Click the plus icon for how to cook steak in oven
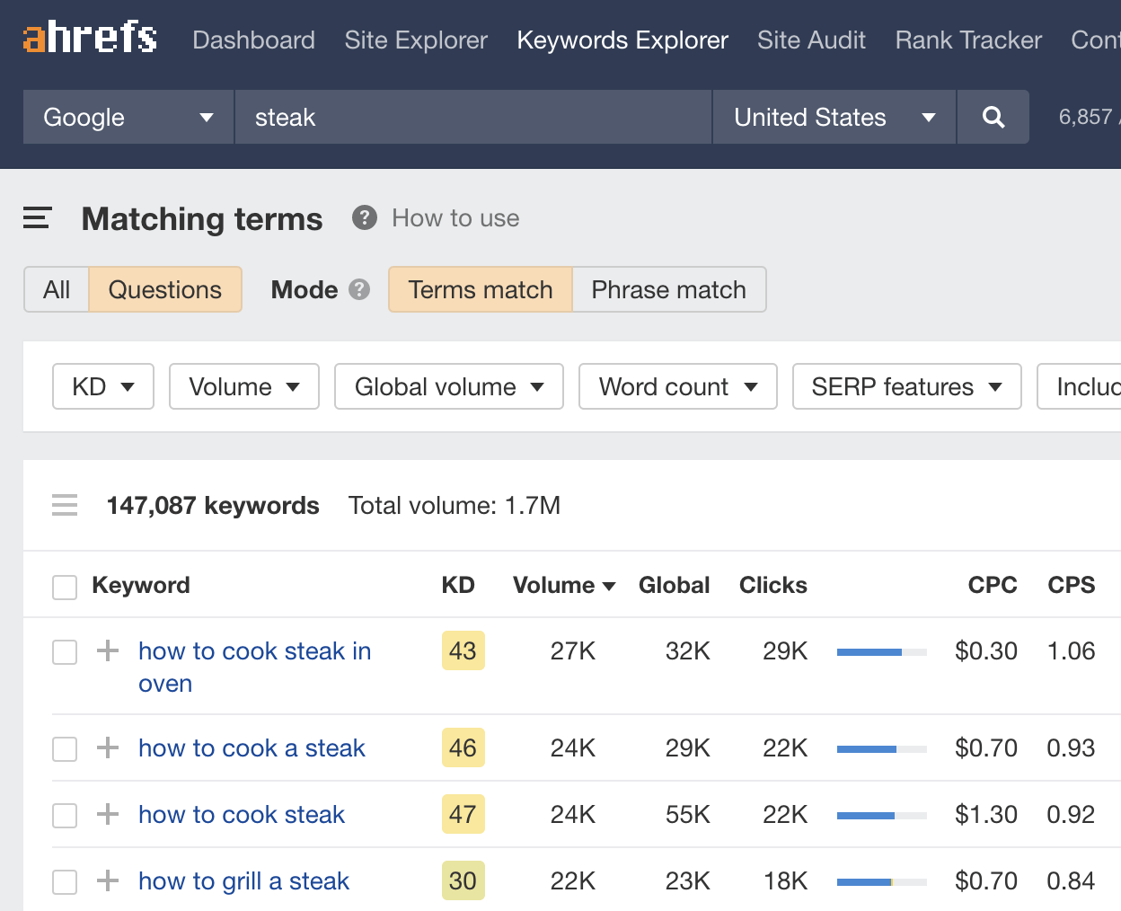Screen dimensions: 1121x911 point(108,650)
